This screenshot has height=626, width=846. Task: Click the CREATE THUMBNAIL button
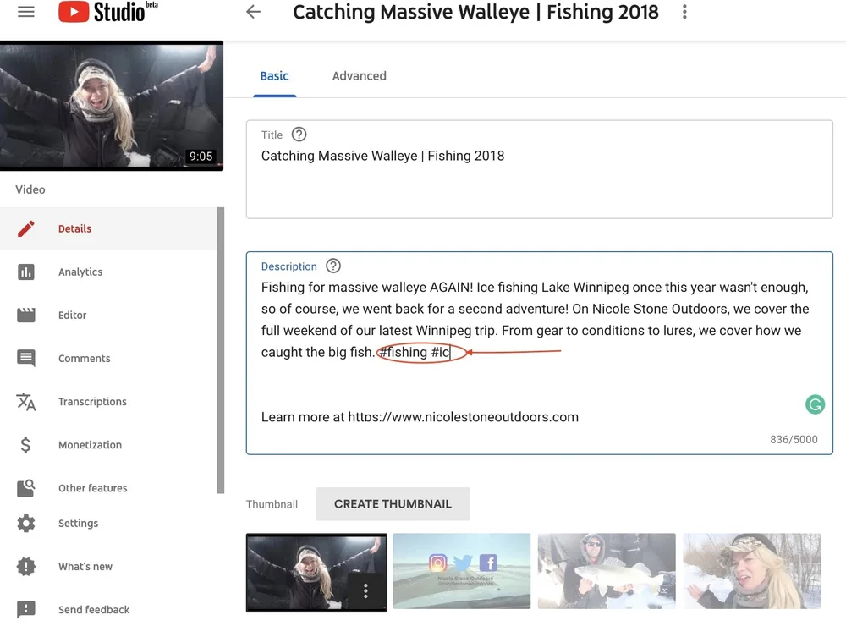point(393,503)
